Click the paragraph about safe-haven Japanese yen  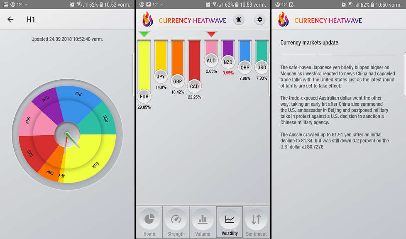coord(338,77)
